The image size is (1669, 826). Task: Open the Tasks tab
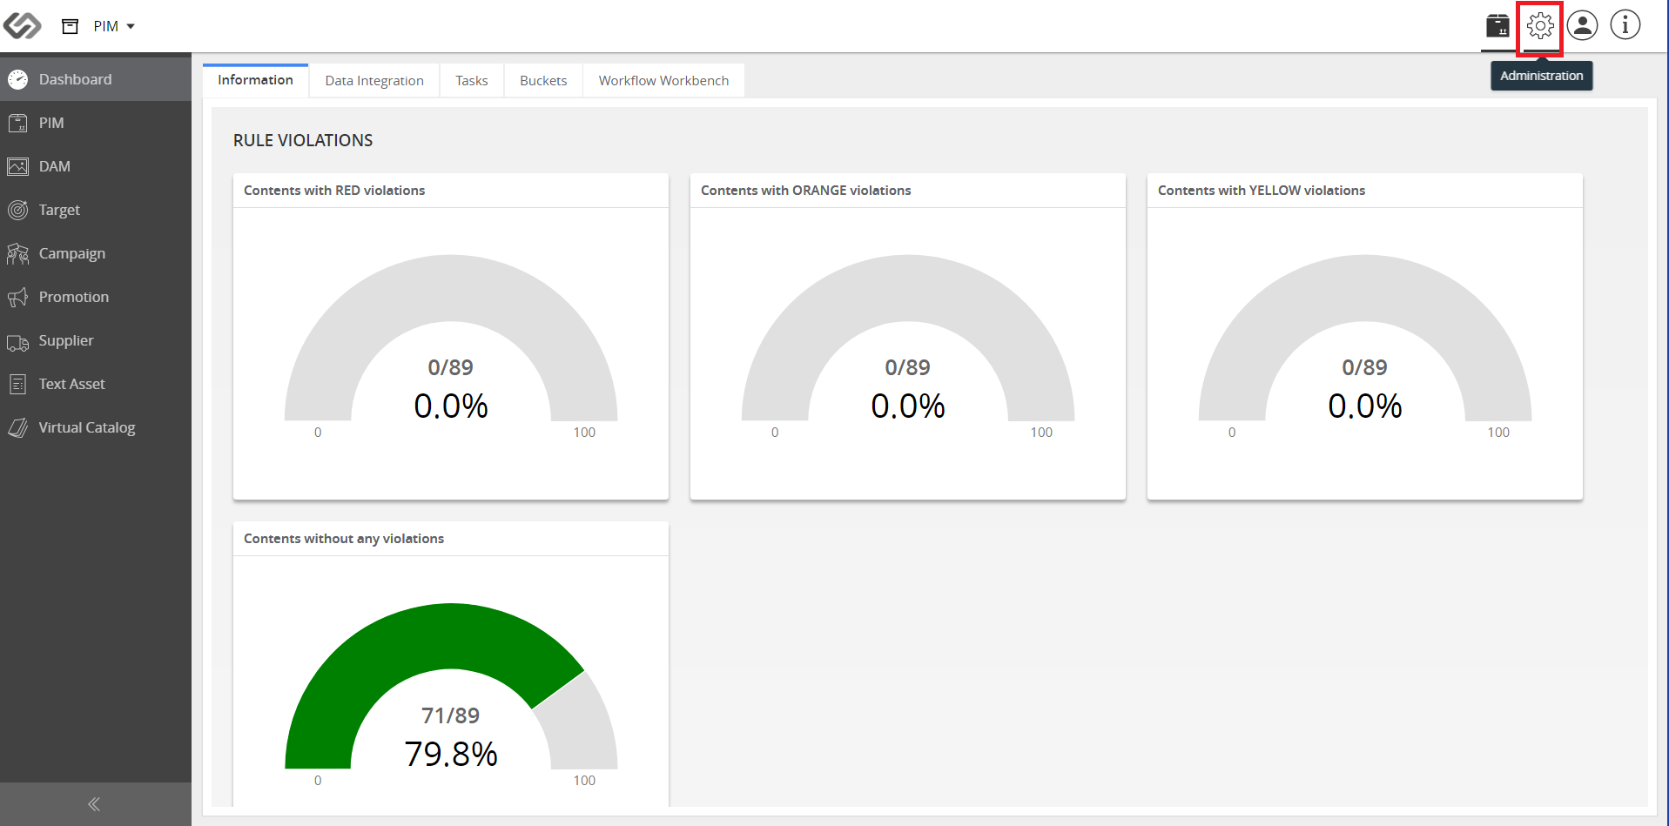(x=472, y=80)
